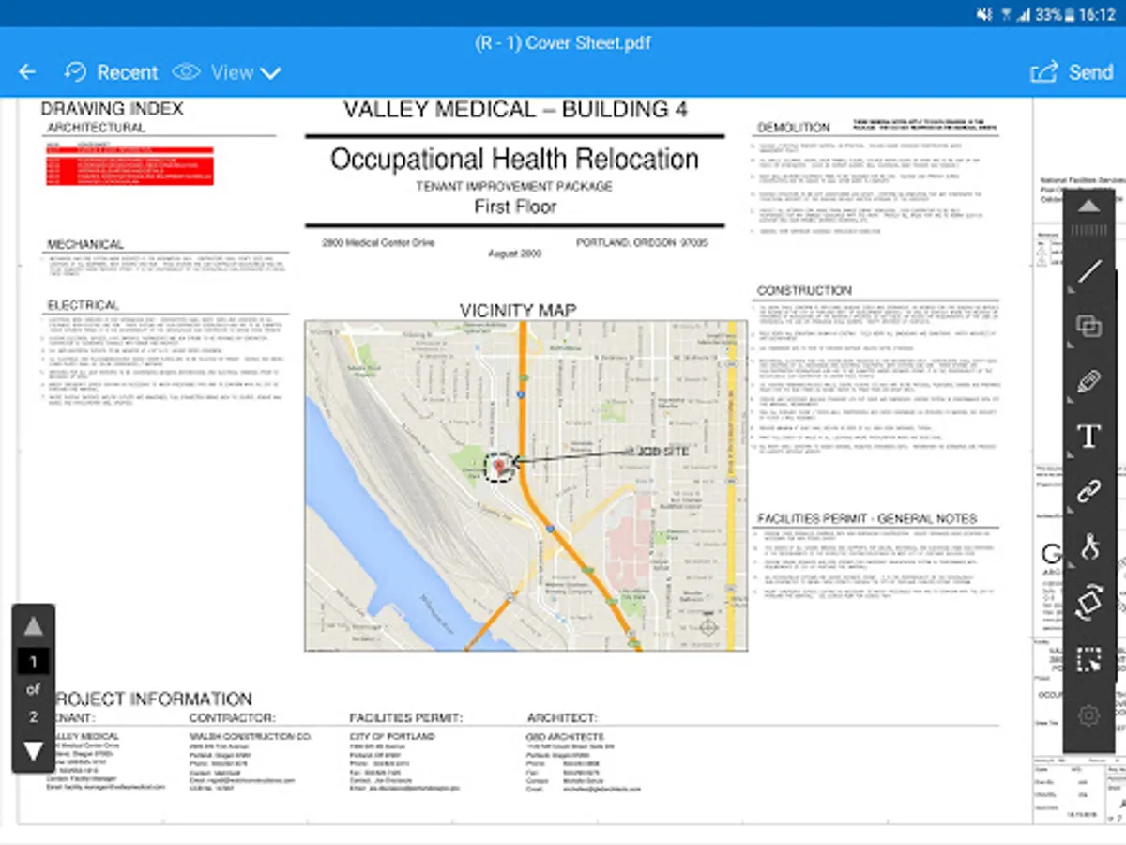The width and height of the screenshot is (1126, 845).
Task: Check battery status showing 33%
Action: (1057, 15)
